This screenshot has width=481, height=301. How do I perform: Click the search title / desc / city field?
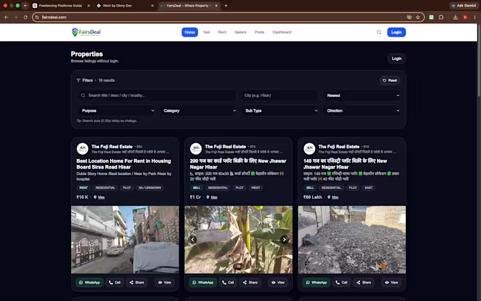(x=158, y=96)
